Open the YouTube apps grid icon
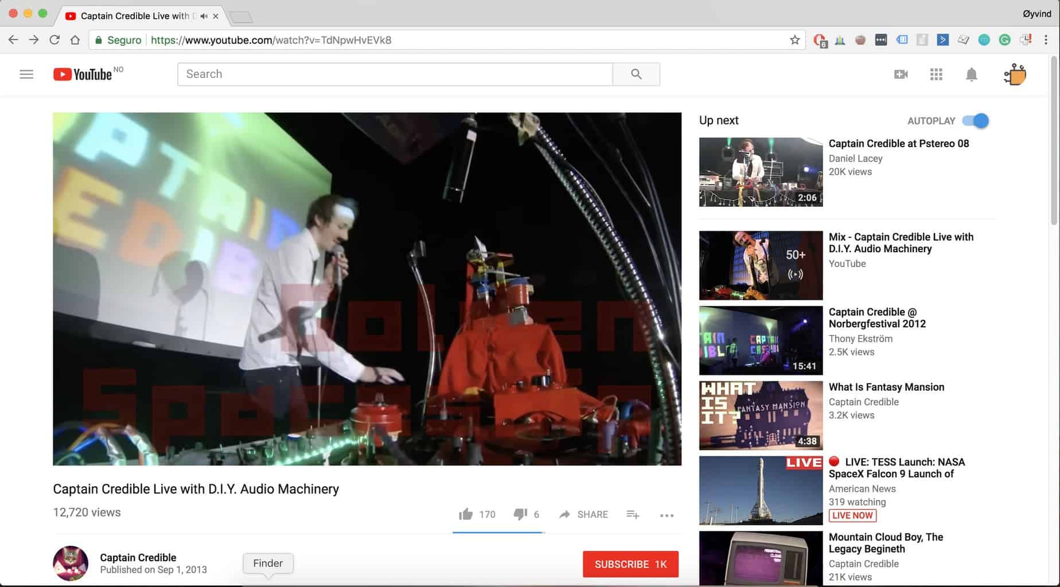 click(x=936, y=75)
